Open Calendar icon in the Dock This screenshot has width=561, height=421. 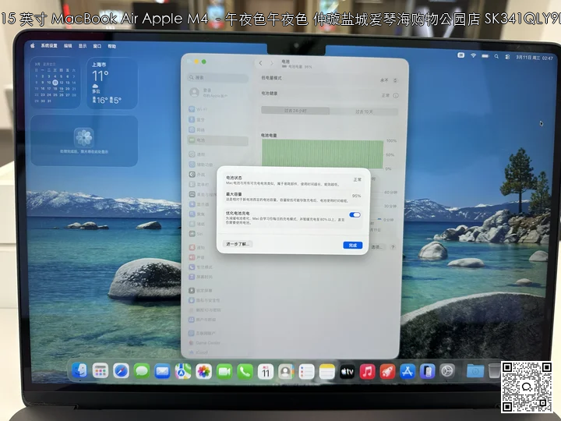(266, 372)
